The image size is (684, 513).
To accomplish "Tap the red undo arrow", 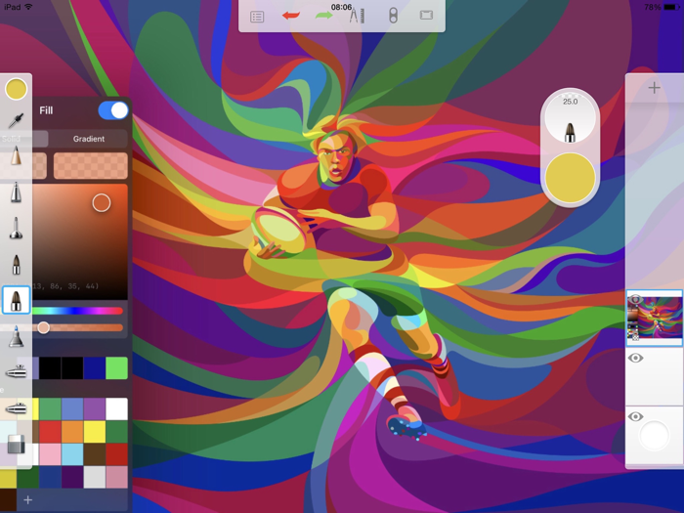I will coord(290,16).
